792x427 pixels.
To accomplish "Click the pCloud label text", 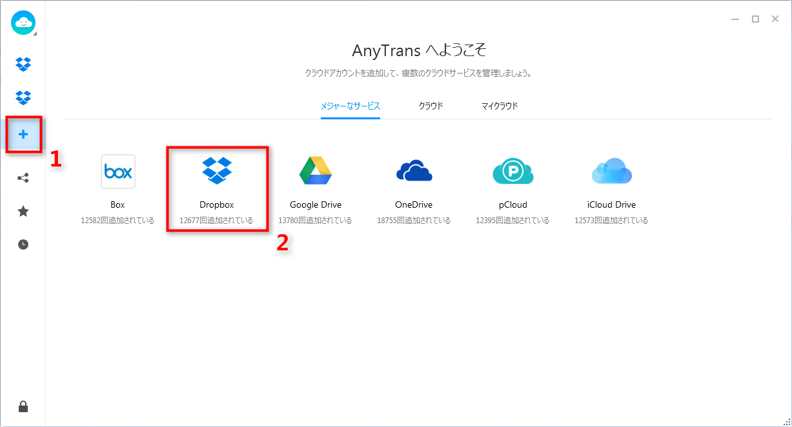I will pyautogui.click(x=513, y=204).
